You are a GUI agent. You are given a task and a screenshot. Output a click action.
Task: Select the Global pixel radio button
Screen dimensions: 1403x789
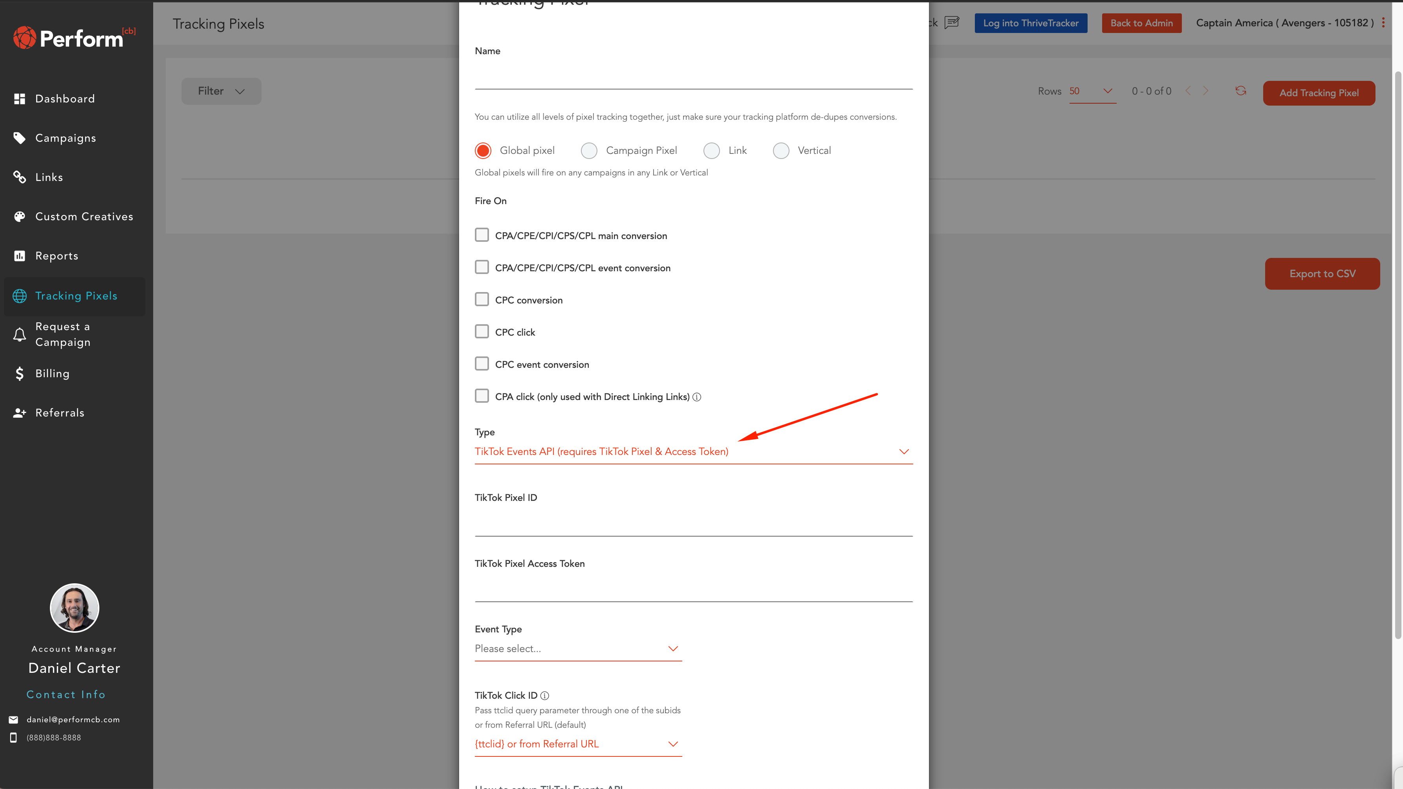483,151
